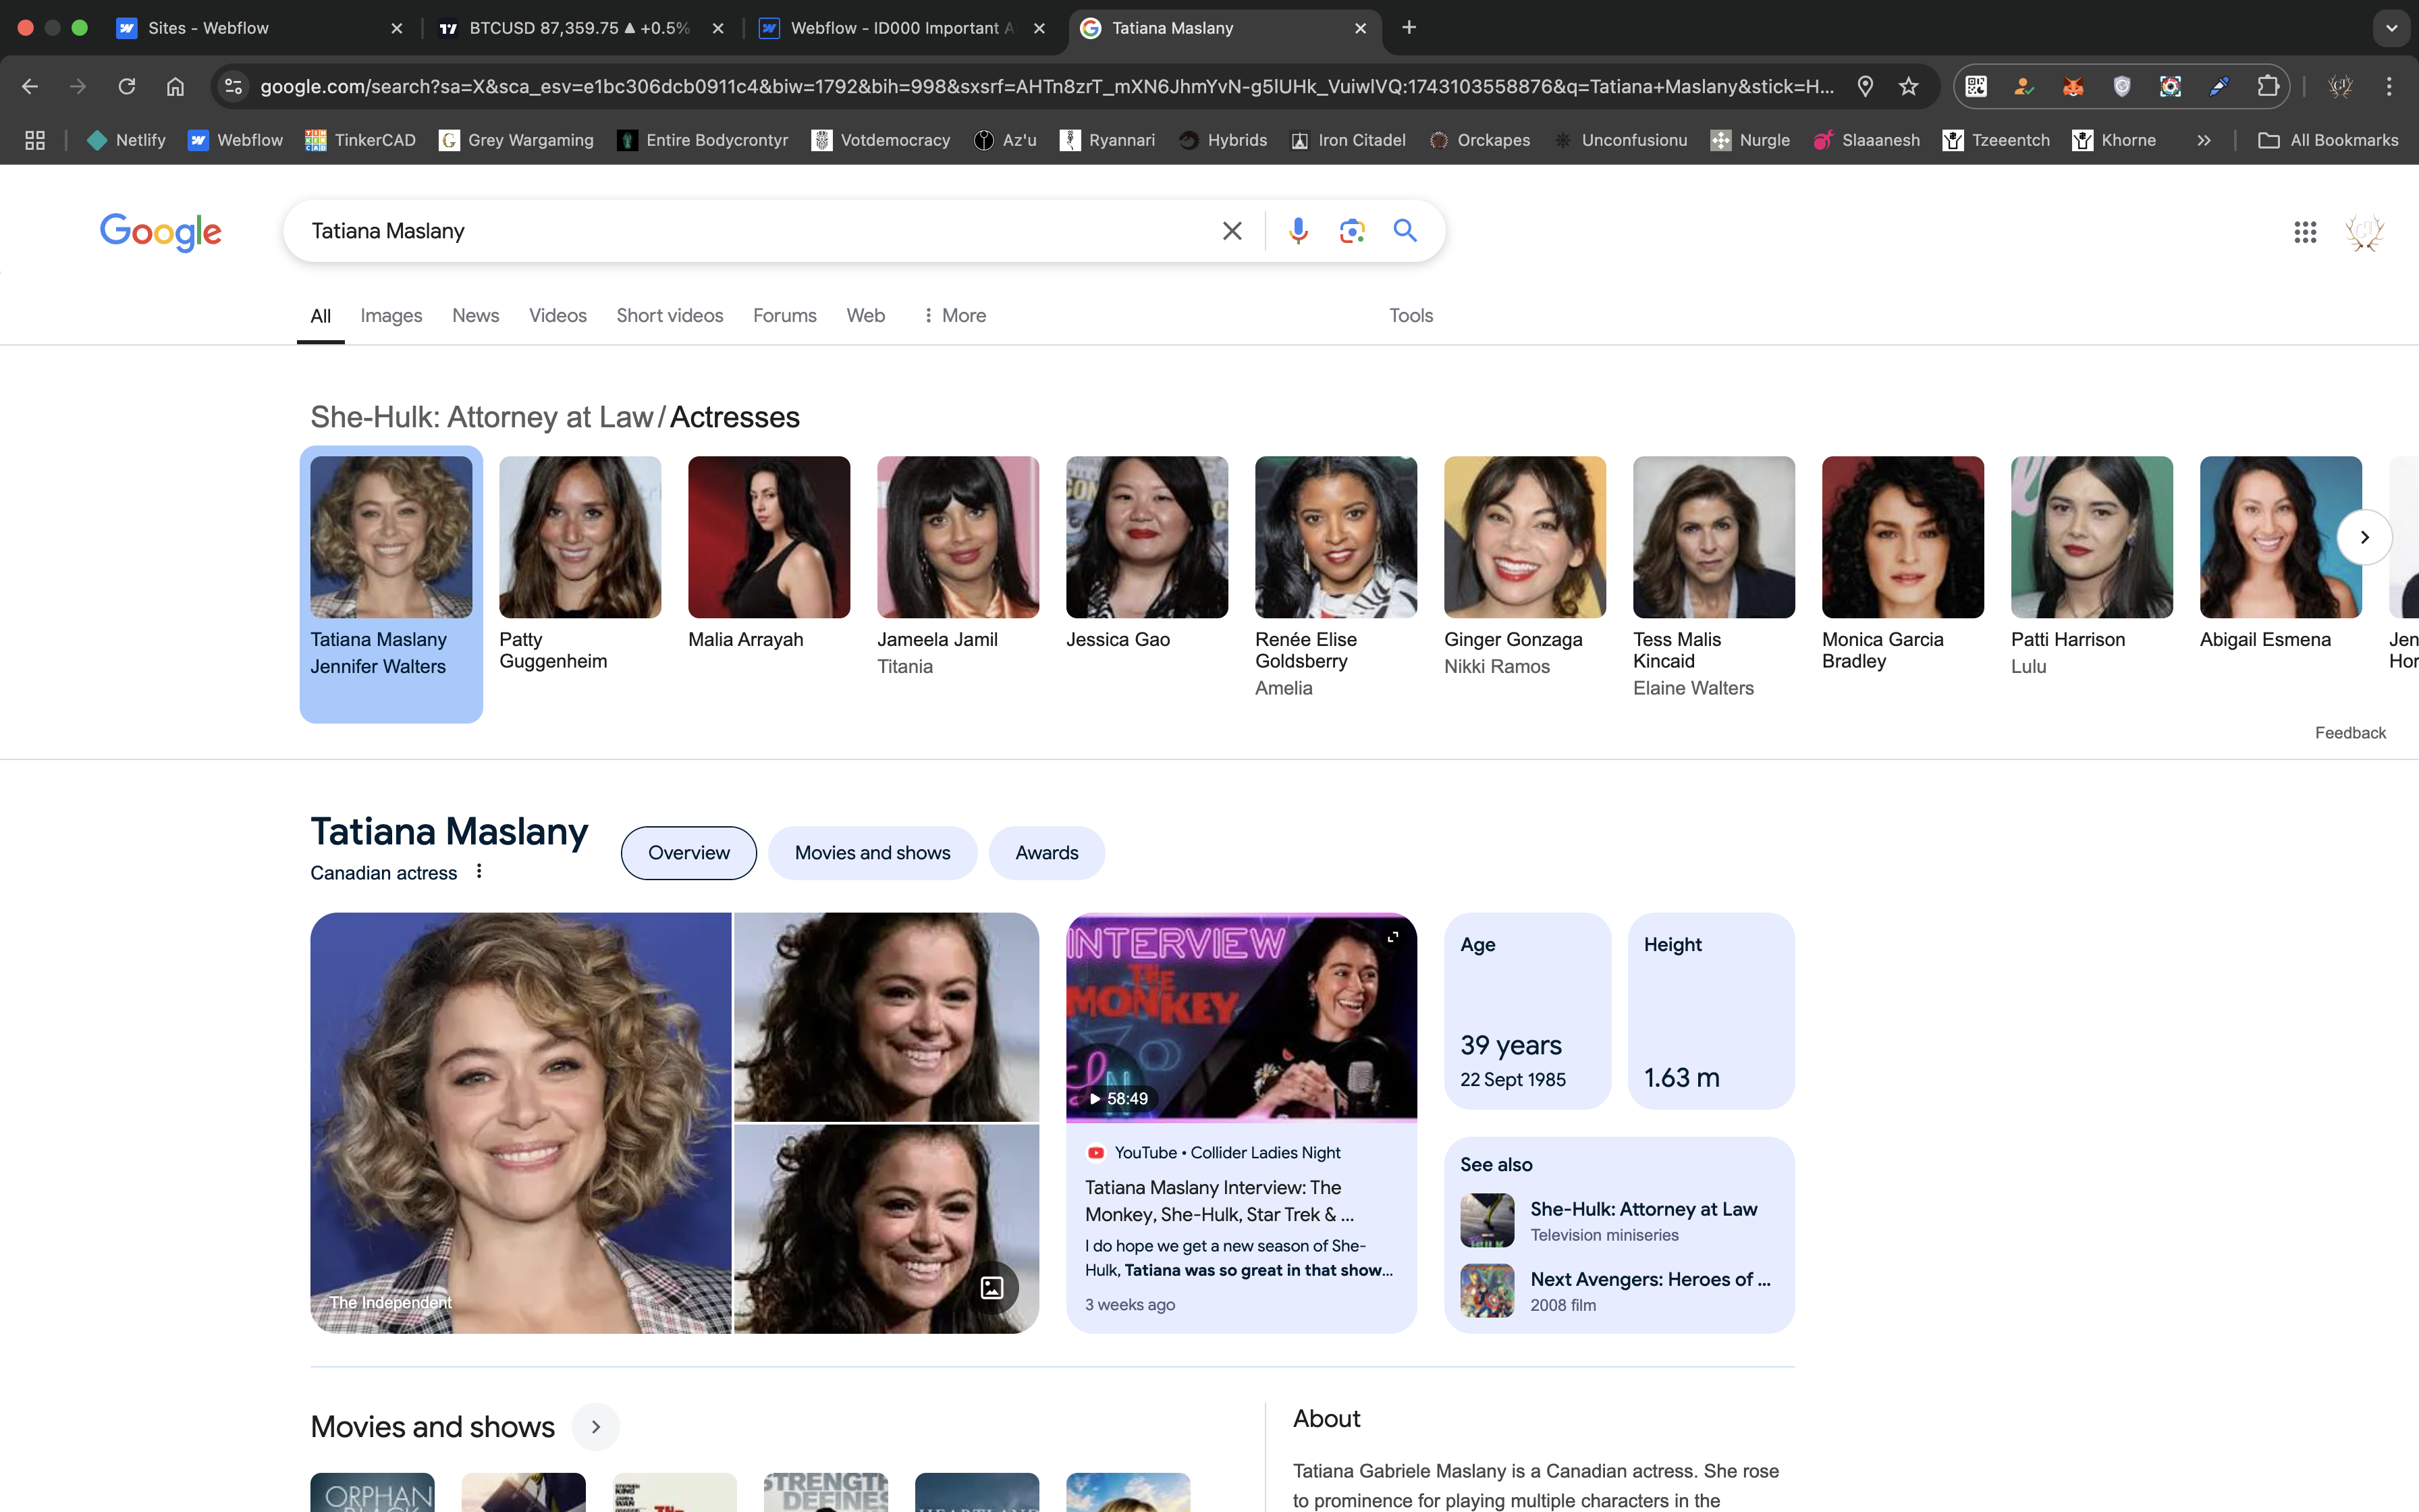The image size is (2419, 1512).
Task: Expand the Movies and shows section
Action: [x=596, y=1427]
